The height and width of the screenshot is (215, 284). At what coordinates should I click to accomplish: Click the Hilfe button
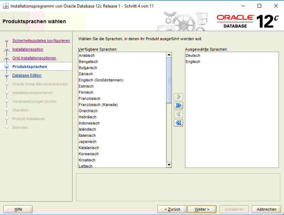(x=18, y=209)
